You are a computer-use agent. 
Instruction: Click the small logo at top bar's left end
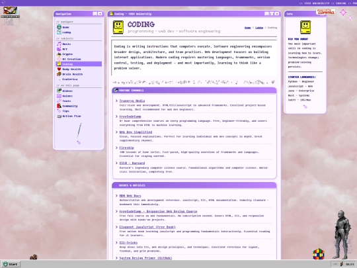pyautogui.click(x=3, y=3)
